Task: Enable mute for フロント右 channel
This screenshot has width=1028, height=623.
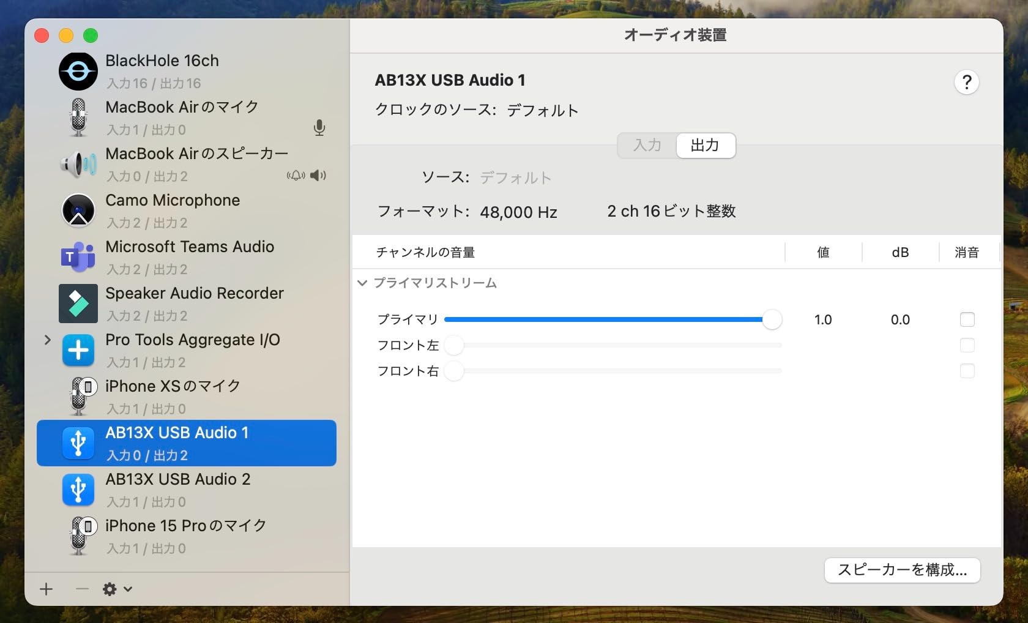Action: coord(967,371)
